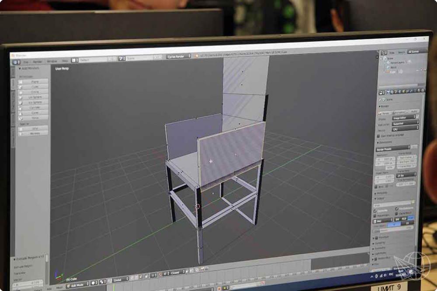Image resolution: width=437 pixels, height=291 pixels.
Task: Click the OpenGL render animation icon
Action: pos(207,268)
